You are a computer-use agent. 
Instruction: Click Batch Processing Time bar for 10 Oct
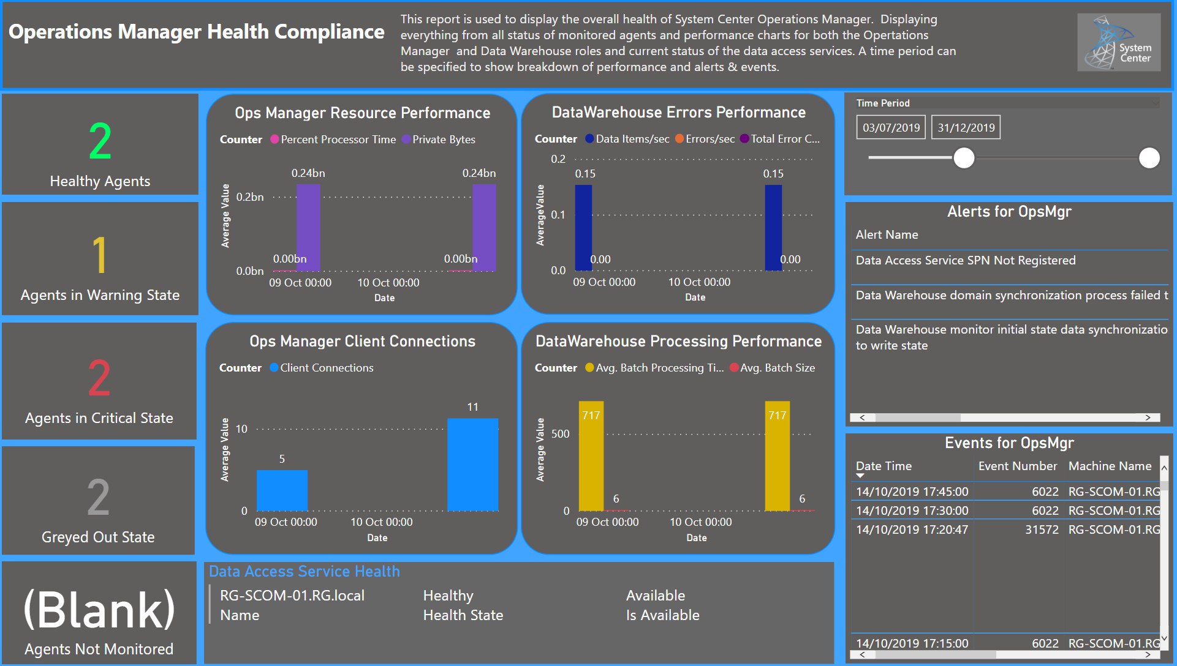point(778,456)
